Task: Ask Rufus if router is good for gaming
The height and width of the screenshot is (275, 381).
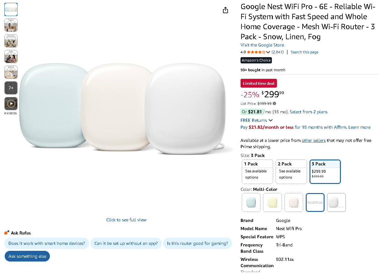Action: coord(198,243)
